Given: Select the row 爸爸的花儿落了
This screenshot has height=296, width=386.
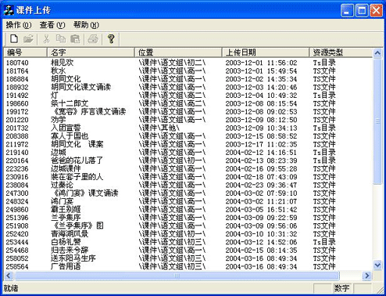Looking at the screenshot, I should [x=188, y=161].
